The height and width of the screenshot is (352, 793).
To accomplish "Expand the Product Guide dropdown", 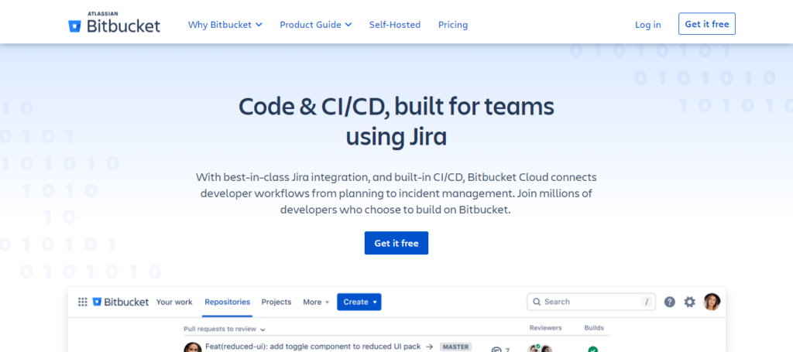I will (315, 25).
